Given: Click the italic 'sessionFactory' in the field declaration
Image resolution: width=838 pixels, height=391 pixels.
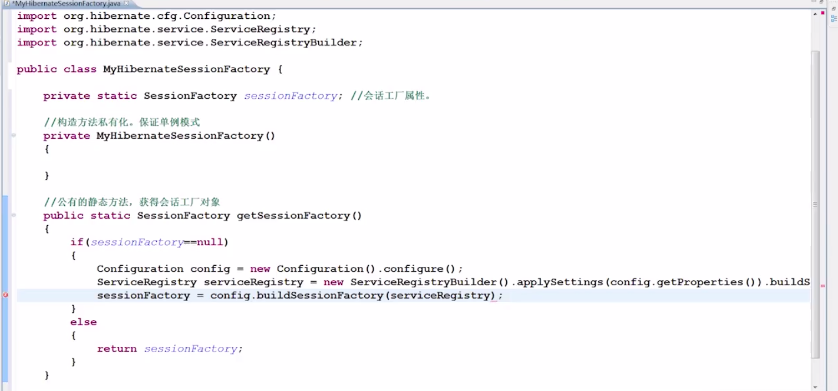Looking at the screenshot, I should point(291,96).
